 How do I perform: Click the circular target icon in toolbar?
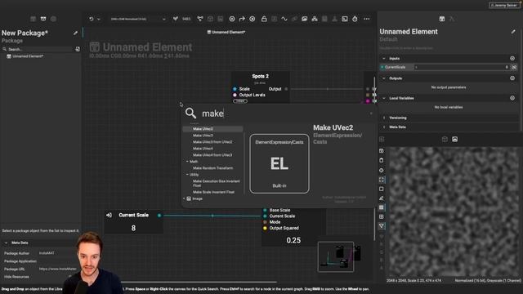pyautogui.click(x=232, y=19)
